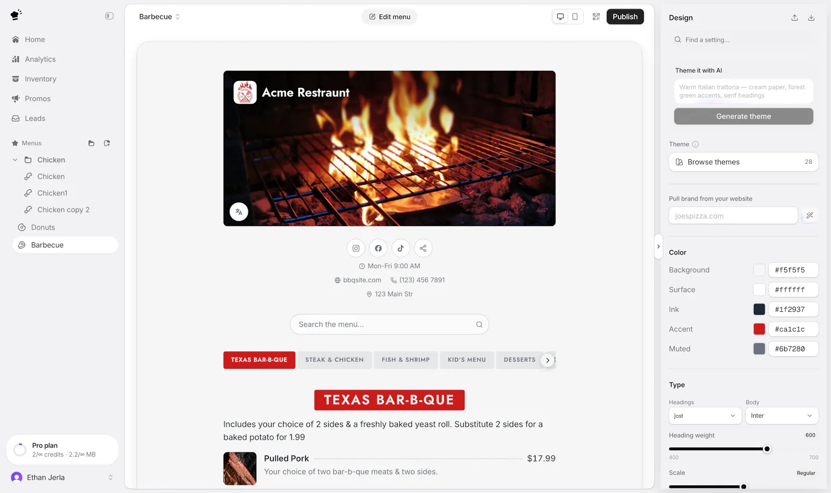Collapse the Design panel with the arrow
The width and height of the screenshot is (831, 493).
click(x=659, y=246)
